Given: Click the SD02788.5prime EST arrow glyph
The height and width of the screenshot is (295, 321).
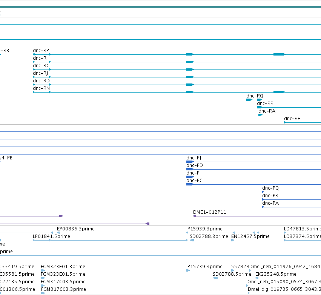Looking at the screenshot, I should click(215, 278).
